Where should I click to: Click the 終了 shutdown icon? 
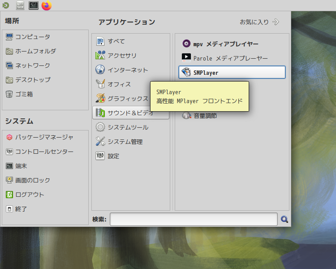9,209
